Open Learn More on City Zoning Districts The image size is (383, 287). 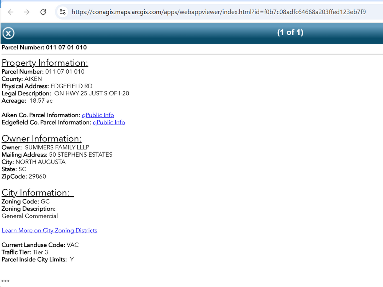tap(49, 231)
